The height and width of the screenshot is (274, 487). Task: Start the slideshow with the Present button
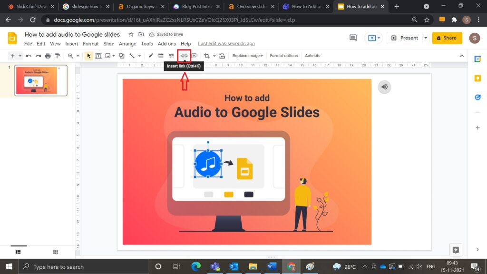[405, 38]
